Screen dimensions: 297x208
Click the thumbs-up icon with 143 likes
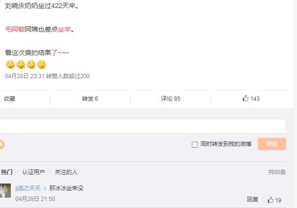pos(246,98)
